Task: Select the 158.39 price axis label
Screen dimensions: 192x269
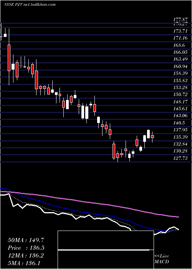Action: point(180,73)
